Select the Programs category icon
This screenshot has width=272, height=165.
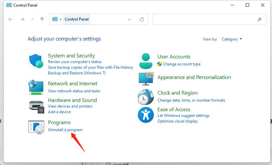coord(36,127)
